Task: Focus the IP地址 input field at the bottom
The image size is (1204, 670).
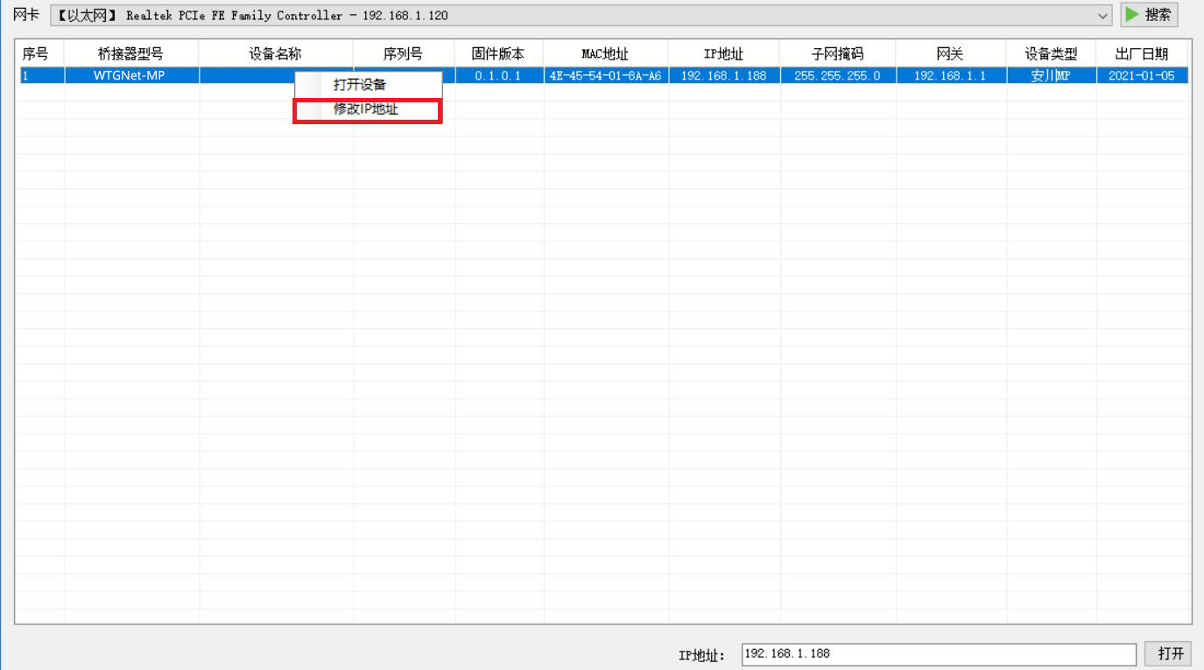Action: pyautogui.click(x=939, y=653)
